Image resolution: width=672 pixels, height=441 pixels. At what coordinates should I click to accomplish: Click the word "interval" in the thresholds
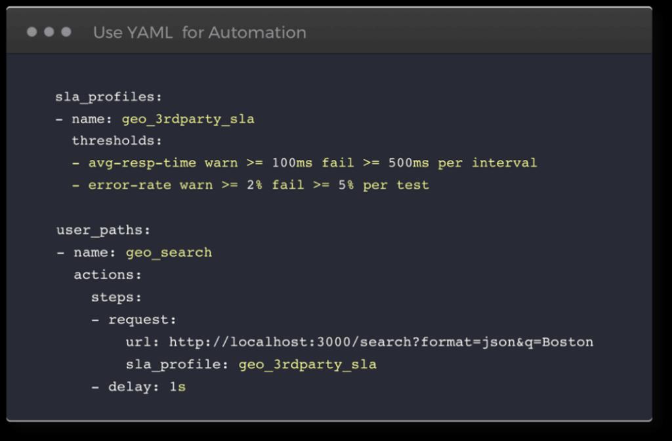point(504,163)
